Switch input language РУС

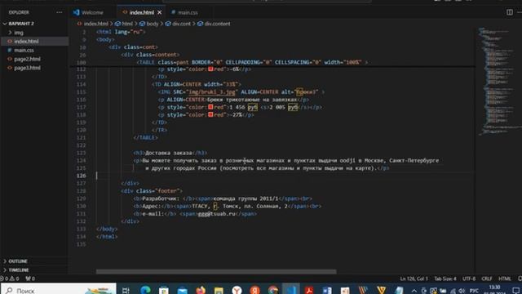[474, 291]
